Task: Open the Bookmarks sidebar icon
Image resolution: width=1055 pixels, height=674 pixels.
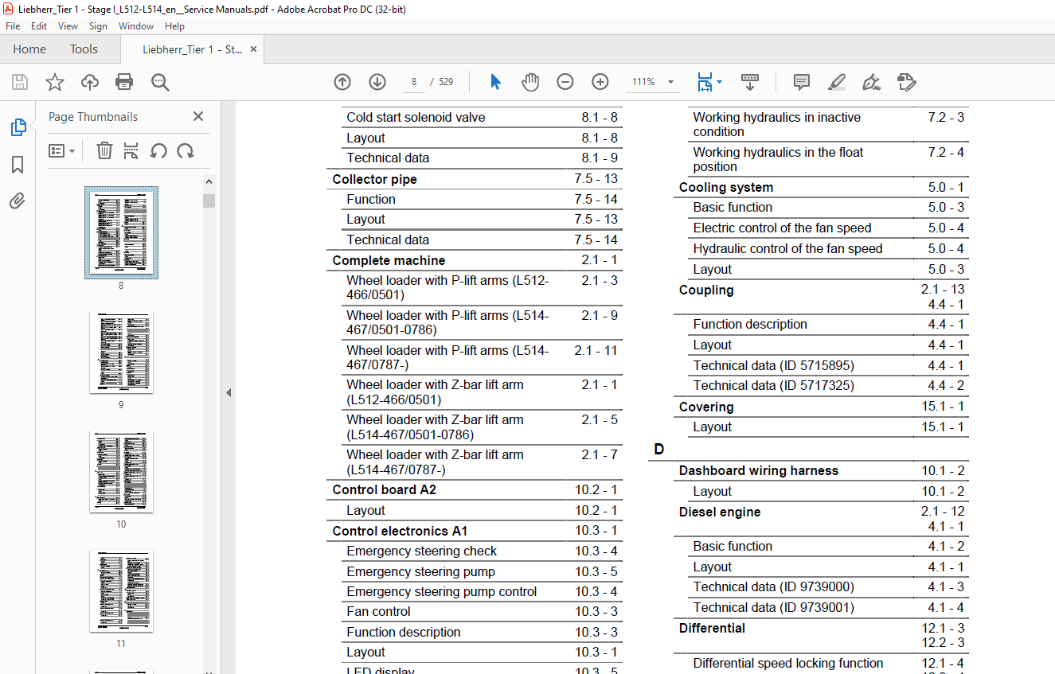Action: coord(18,165)
